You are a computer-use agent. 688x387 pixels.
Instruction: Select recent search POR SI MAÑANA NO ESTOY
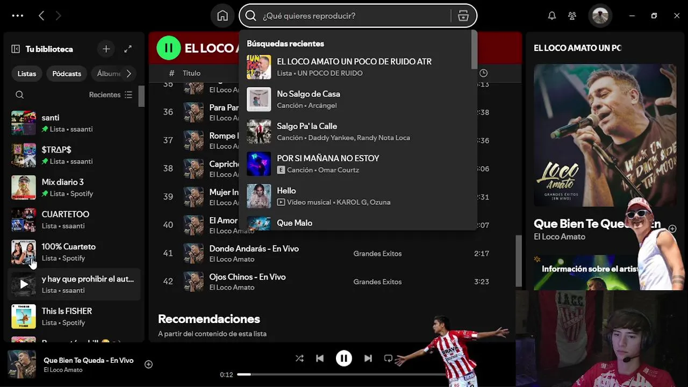[x=356, y=163]
